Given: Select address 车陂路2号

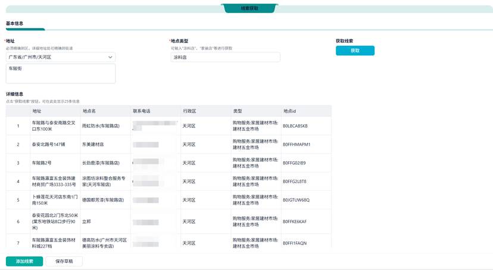Looking at the screenshot, I should click(42, 163).
